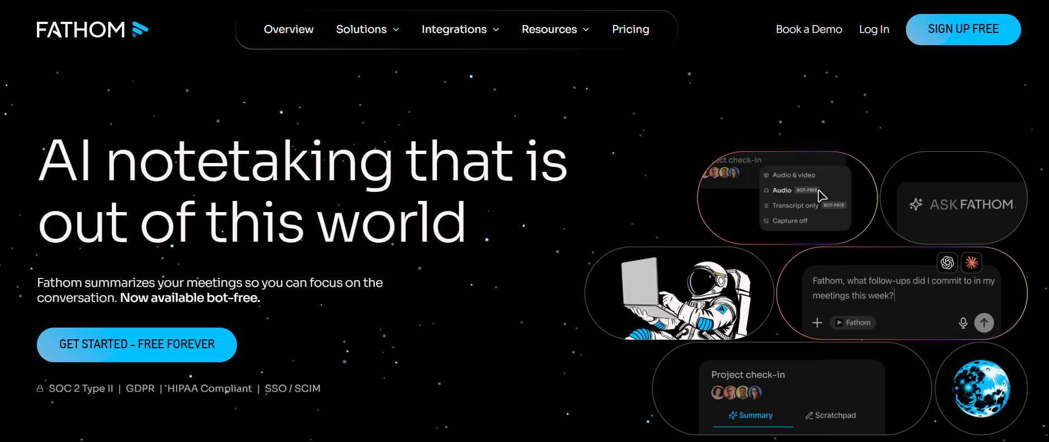Image resolution: width=1049 pixels, height=442 pixels.
Task: Open the Overview page
Action: click(x=288, y=30)
